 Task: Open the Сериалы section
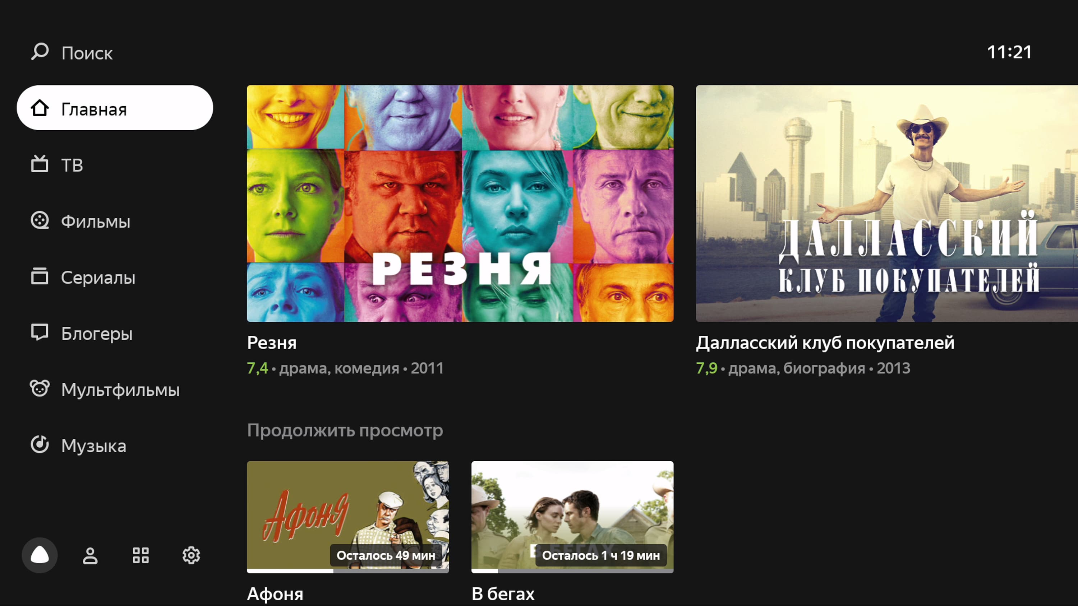pyautogui.click(x=98, y=277)
